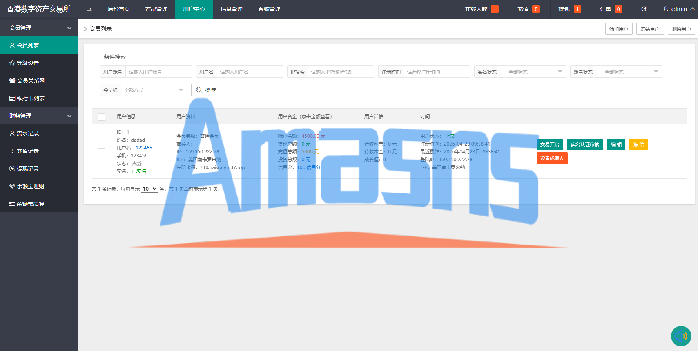Click the 交易开启 button
This screenshot has width=698, height=351.
click(x=550, y=144)
